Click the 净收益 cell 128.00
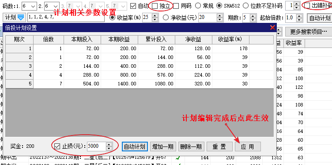This screenshot has width=332, height=165. click(193, 48)
